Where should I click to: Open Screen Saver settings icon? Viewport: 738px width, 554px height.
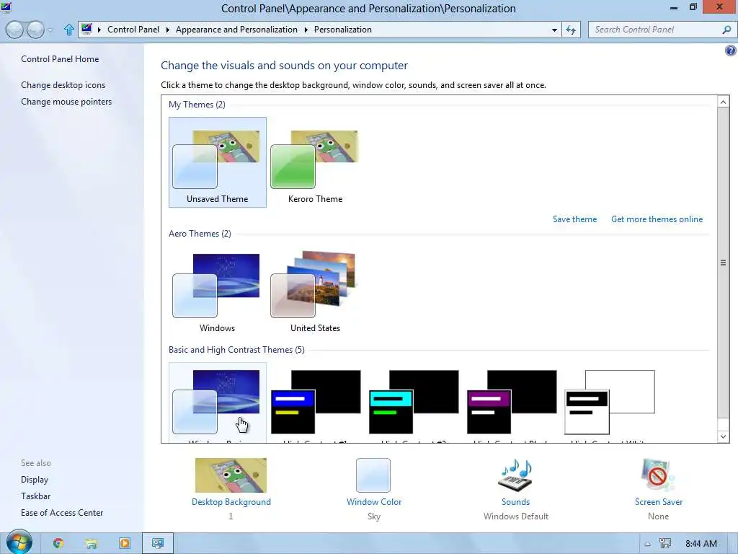(658, 475)
